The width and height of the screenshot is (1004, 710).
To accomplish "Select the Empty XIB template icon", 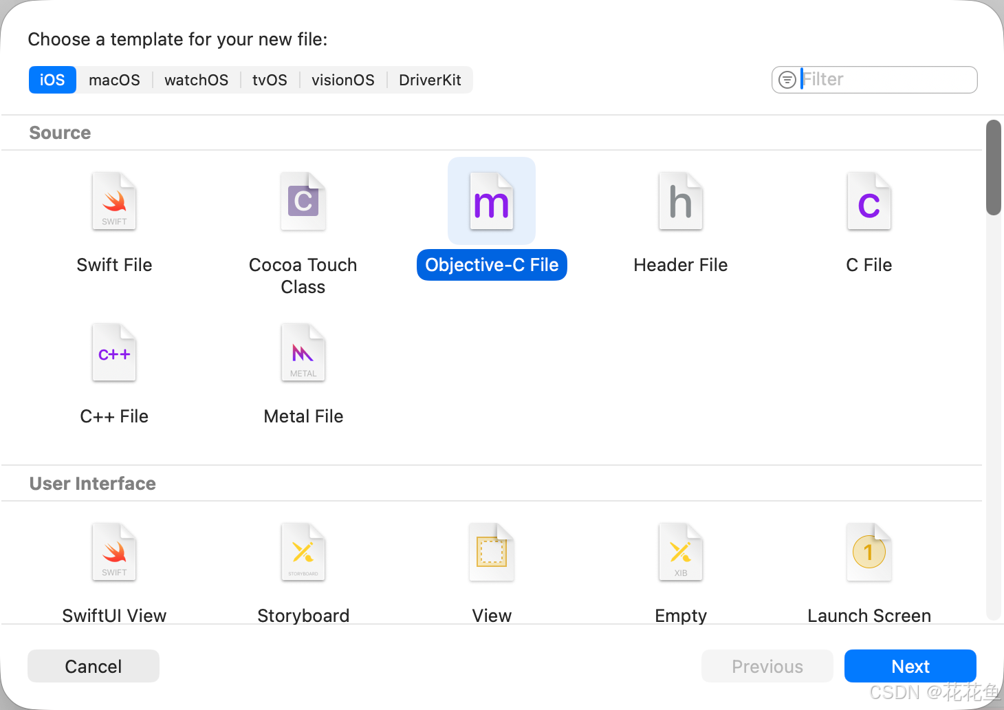I will pos(681,552).
